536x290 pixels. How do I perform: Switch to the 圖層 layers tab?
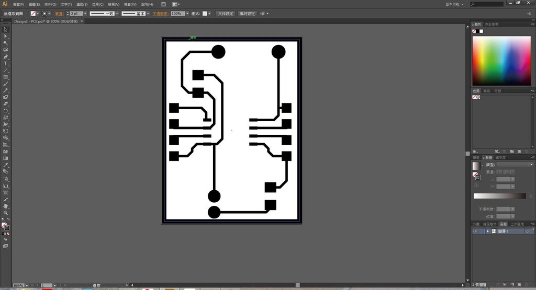pyautogui.click(x=503, y=224)
